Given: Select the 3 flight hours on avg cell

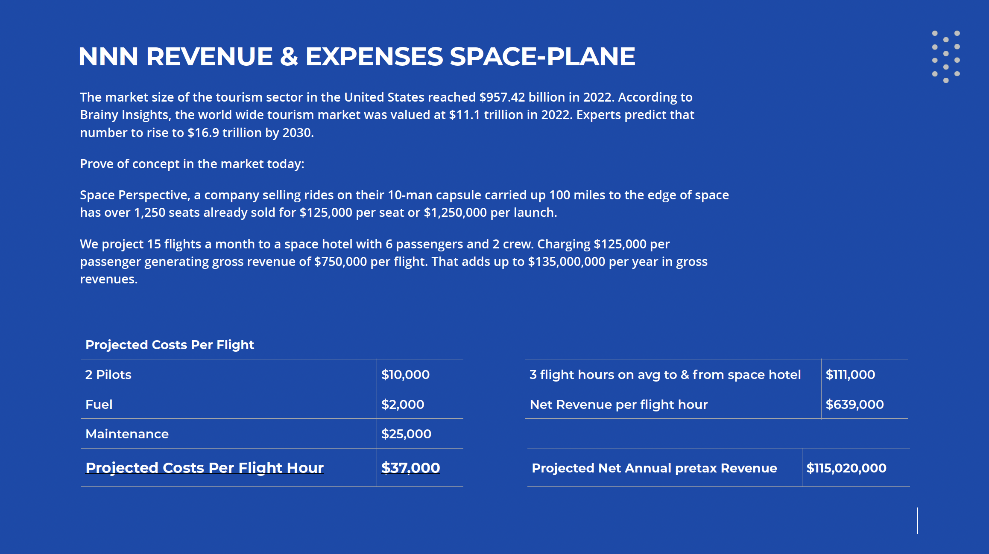Looking at the screenshot, I should coord(673,374).
